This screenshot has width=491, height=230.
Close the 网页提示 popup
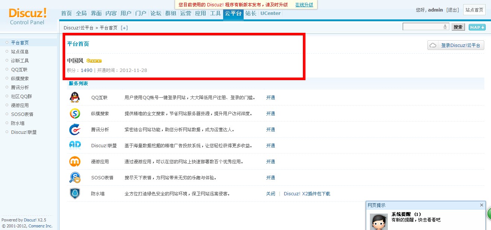pos(481,205)
